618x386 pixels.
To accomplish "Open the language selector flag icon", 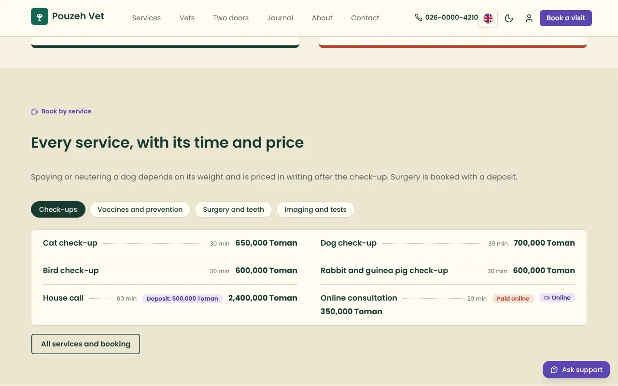I will click(488, 18).
